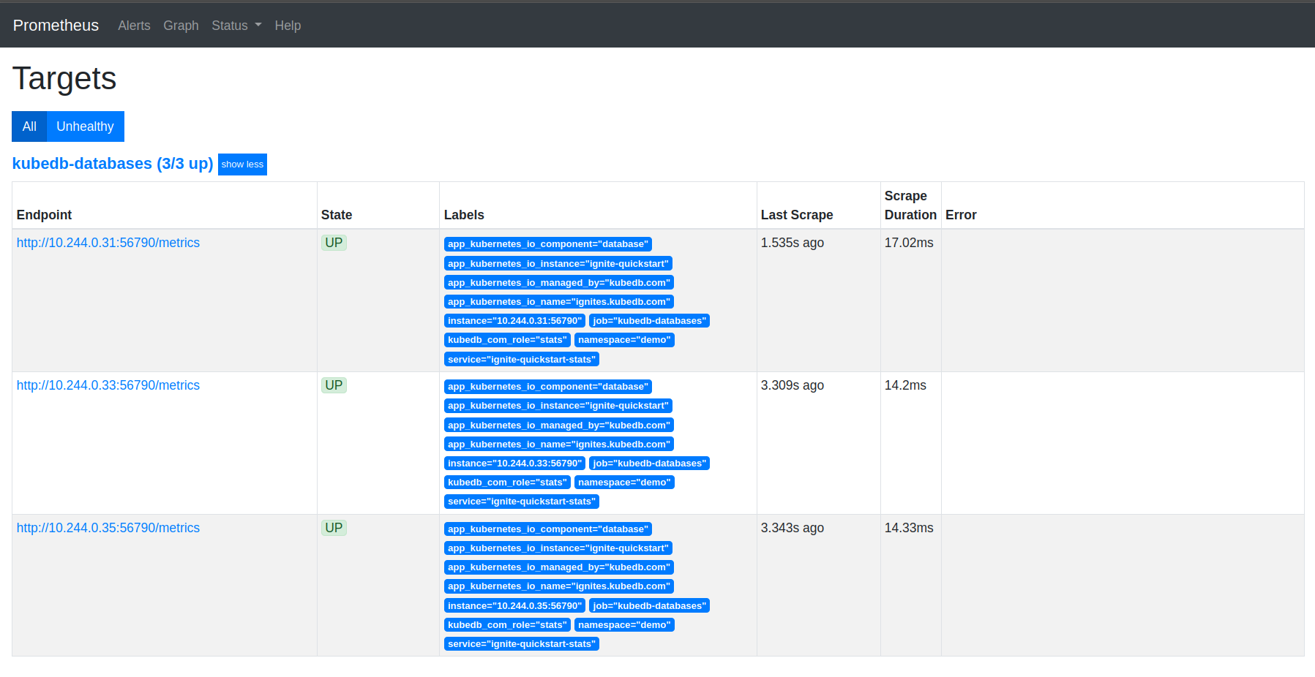
Task: Open the Alerts page
Action: pos(134,26)
